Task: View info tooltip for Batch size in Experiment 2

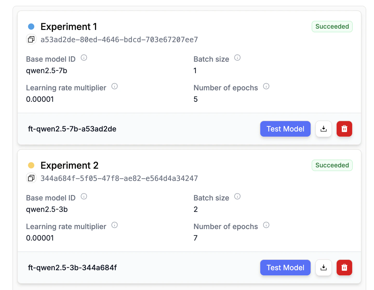Action: (x=237, y=197)
